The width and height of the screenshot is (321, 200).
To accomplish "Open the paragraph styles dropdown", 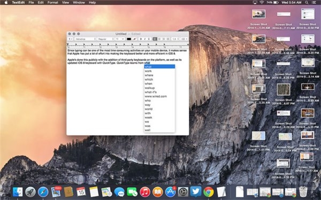I will pos(71,39).
